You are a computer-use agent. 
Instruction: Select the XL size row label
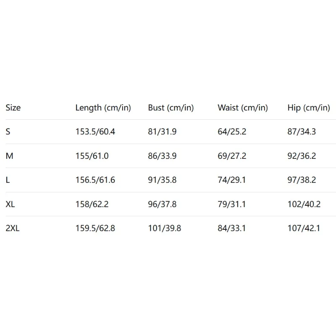[10, 205]
